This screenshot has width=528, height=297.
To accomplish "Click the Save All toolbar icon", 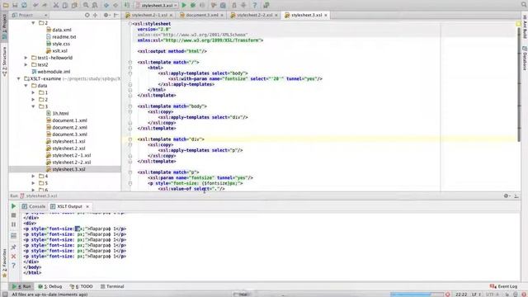I will (x=15, y=5).
